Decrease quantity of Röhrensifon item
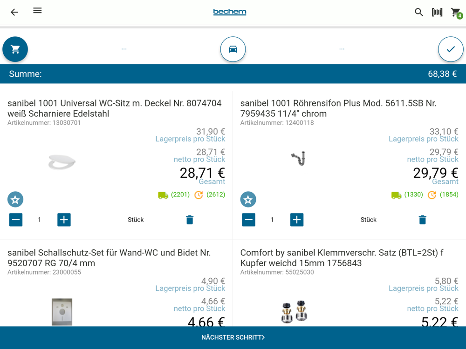The height and width of the screenshot is (349, 466). [x=249, y=220]
